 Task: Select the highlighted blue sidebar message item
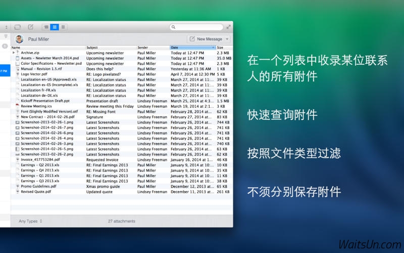(5, 70)
